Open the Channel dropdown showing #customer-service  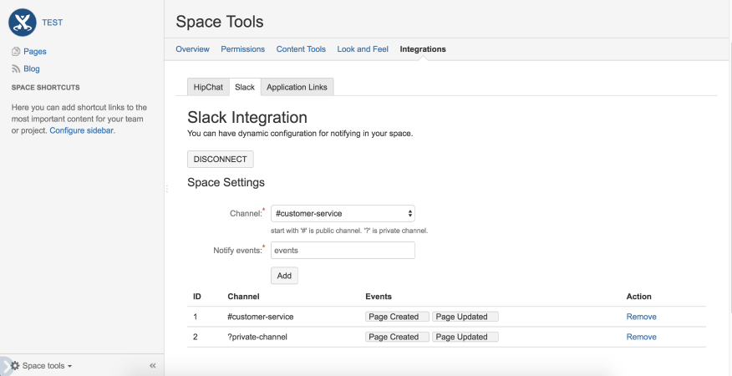point(343,213)
